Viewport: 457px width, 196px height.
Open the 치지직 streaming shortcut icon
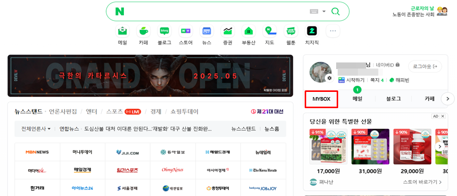coord(312,31)
